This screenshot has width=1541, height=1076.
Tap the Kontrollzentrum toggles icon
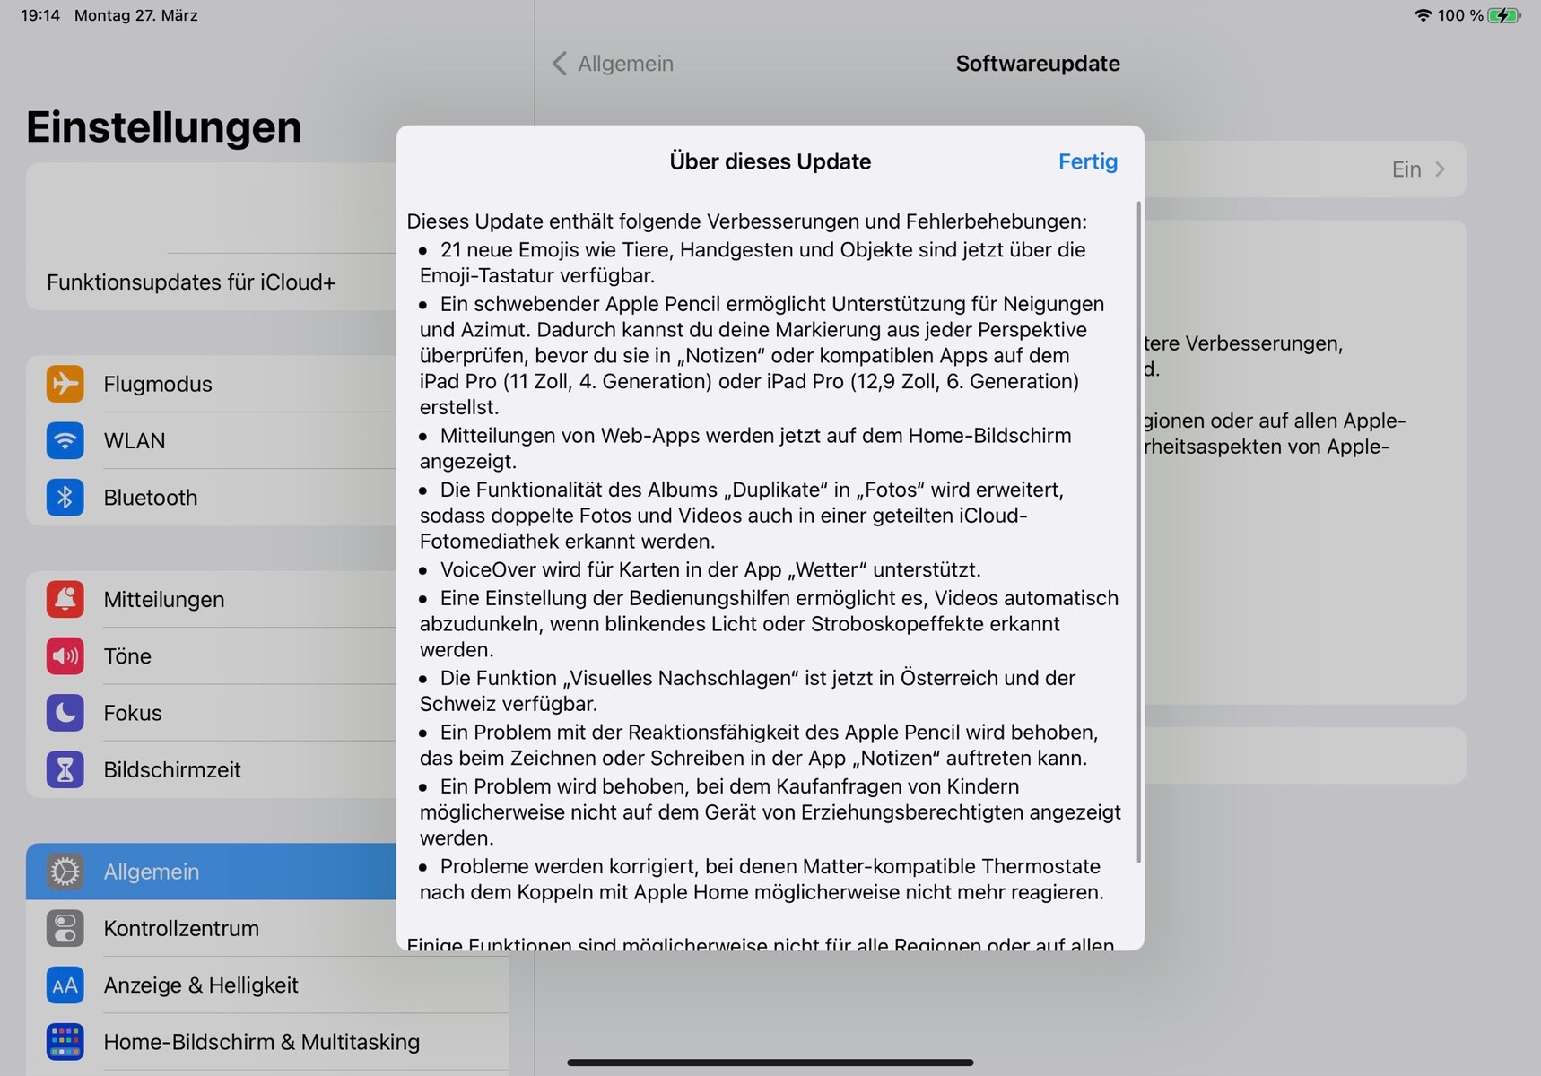click(65, 928)
